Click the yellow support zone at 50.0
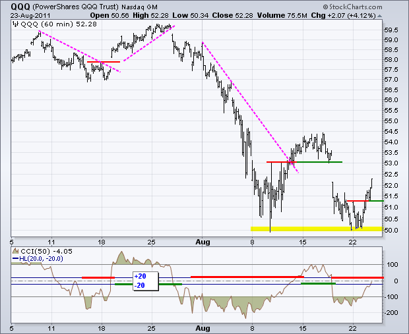Screen dimensions: 409x334 317,229
